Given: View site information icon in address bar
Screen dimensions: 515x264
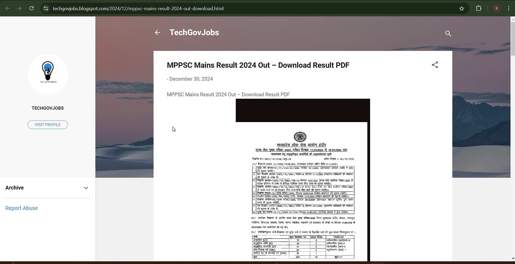Looking at the screenshot, I should (45, 8).
